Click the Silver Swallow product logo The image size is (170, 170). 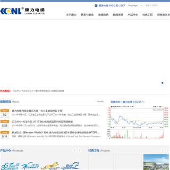click(10, 166)
